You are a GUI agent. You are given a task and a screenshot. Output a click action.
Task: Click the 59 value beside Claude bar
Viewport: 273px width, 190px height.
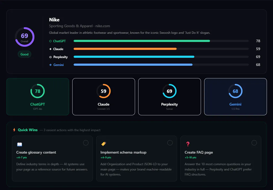coord(258,49)
